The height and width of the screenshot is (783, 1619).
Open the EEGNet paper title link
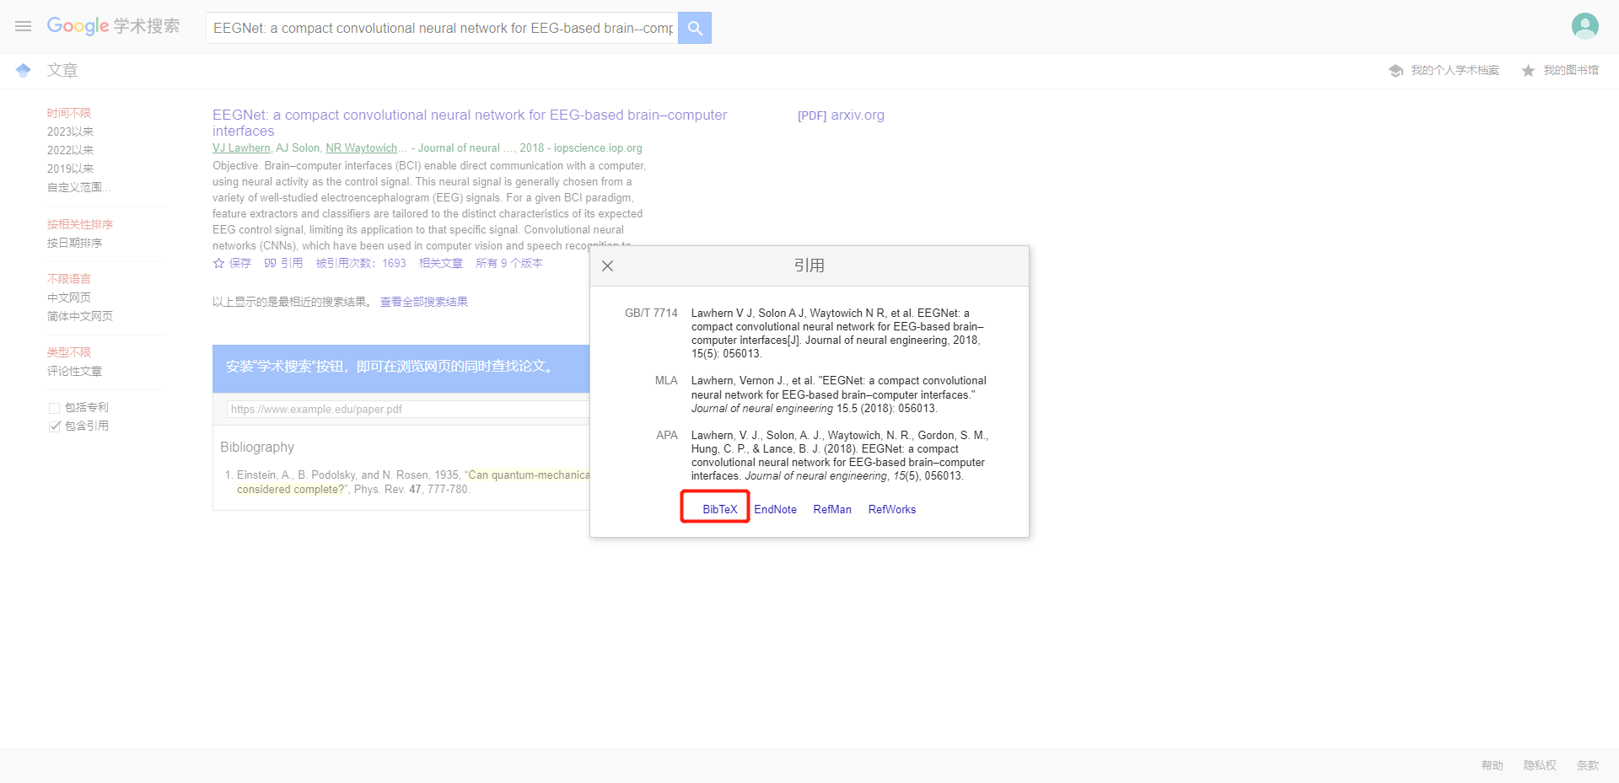tap(470, 123)
